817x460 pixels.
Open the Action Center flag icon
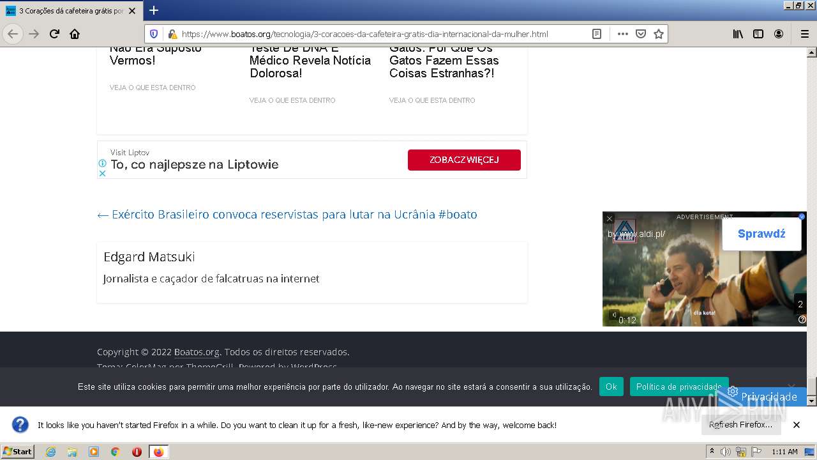[756, 452]
